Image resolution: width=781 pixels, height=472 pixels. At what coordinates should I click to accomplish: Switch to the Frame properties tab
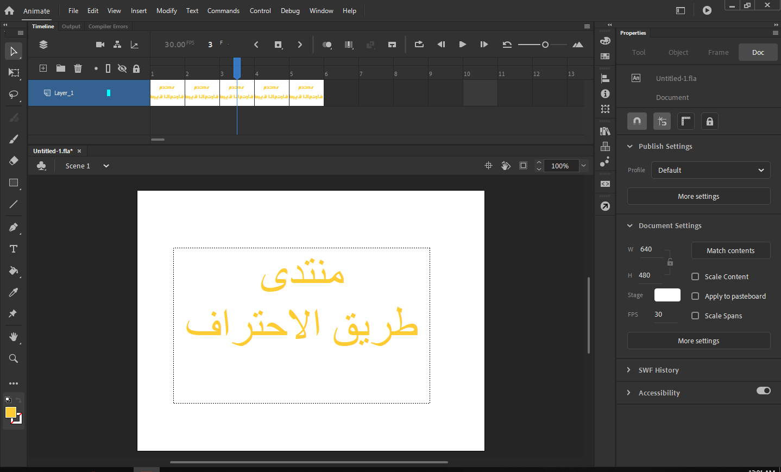tap(718, 53)
